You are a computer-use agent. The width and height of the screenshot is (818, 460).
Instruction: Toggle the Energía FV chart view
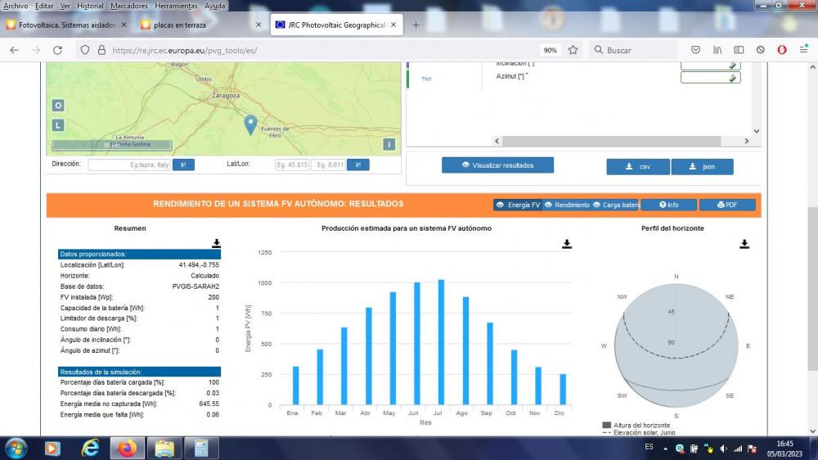tap(518, 205)
